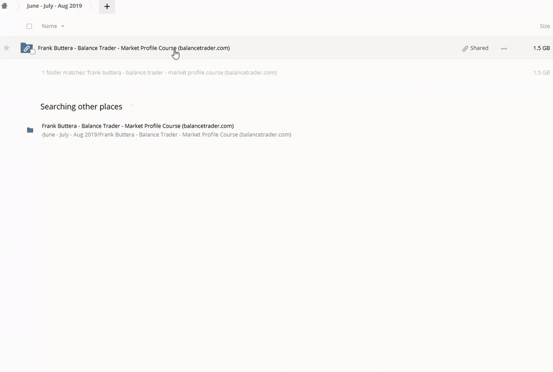553x372 pixels.
Task: Click the sort arrow next to Name
Action: click(x=63, y=26)
